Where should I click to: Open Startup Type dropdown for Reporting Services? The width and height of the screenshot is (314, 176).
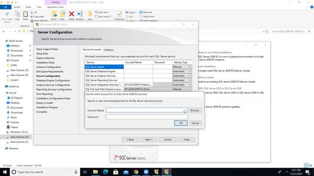(x=190, y=80)
